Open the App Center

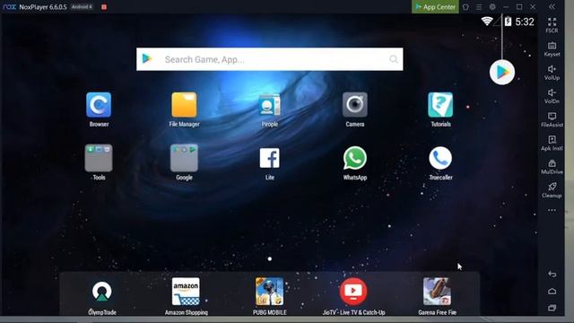pos(435,6)
